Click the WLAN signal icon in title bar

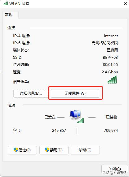point(5,3)
